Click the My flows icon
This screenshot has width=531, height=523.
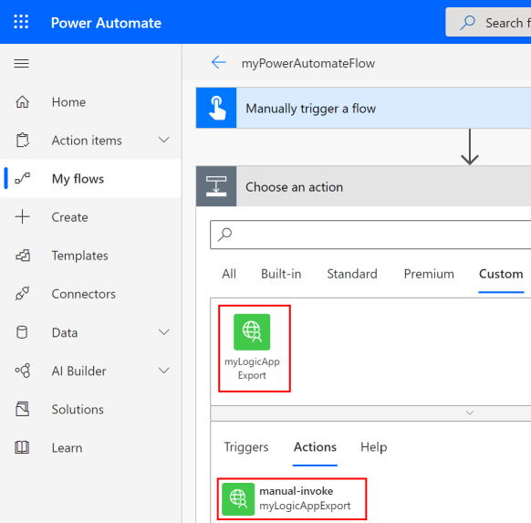[x=23, y=178]
